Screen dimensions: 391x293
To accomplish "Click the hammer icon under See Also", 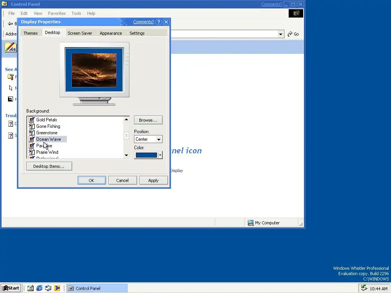I will 10,77.
